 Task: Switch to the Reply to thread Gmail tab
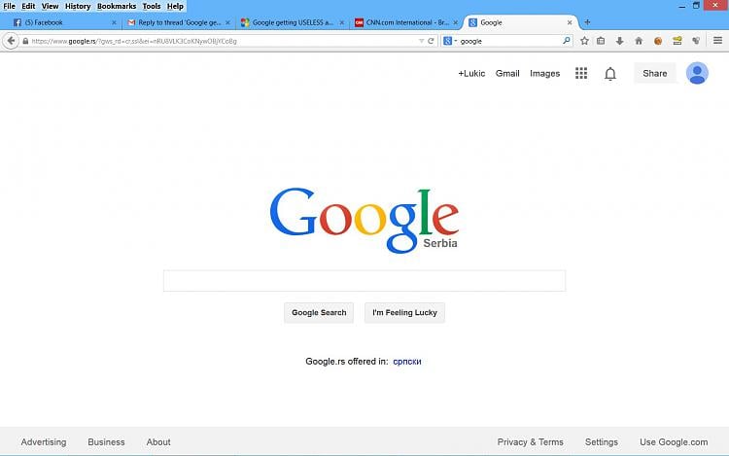click(x=179, y=22)
